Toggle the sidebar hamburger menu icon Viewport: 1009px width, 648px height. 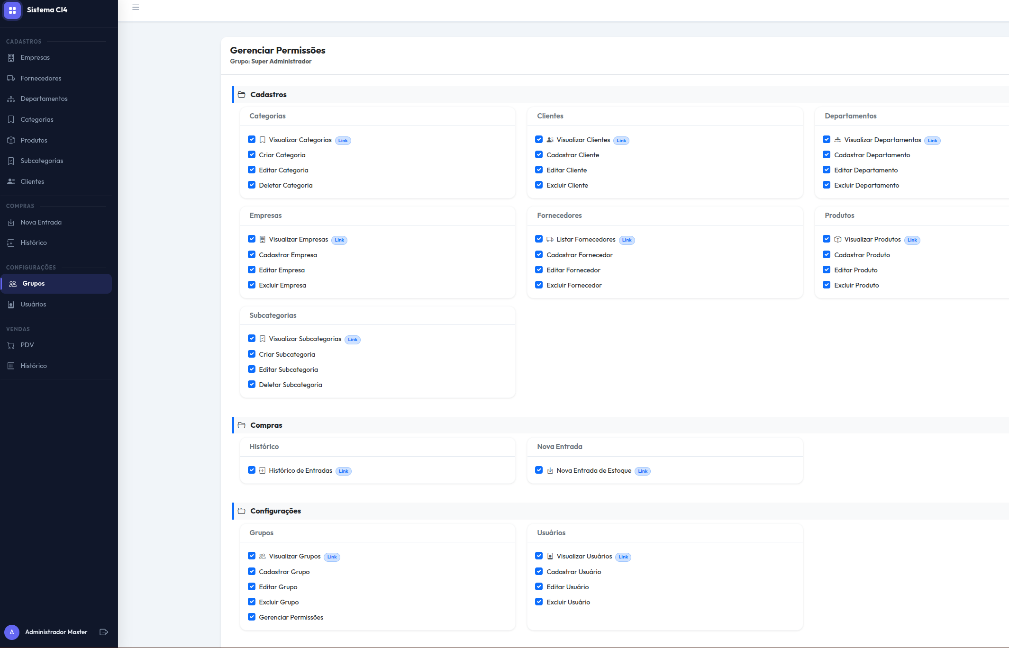[136, 8]
